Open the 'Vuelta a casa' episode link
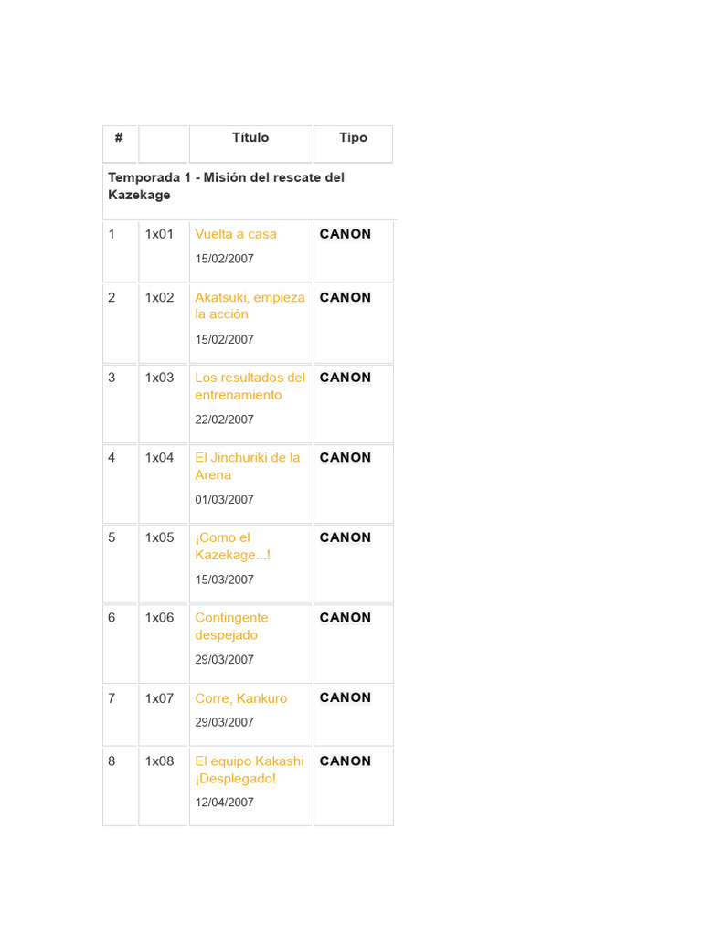This screenshot has height=936, width=702. click(x=236, y=234)
